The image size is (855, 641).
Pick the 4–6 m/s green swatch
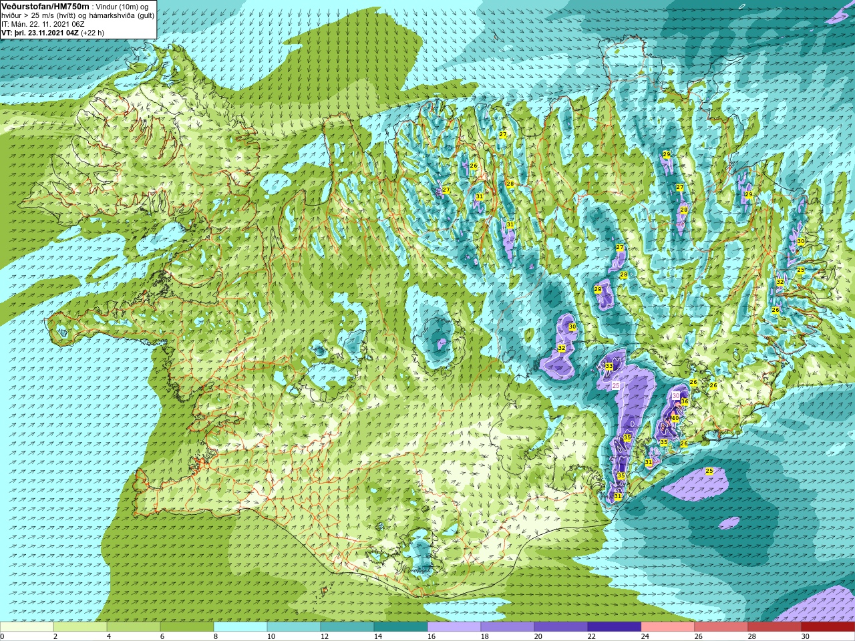point(134,627)
